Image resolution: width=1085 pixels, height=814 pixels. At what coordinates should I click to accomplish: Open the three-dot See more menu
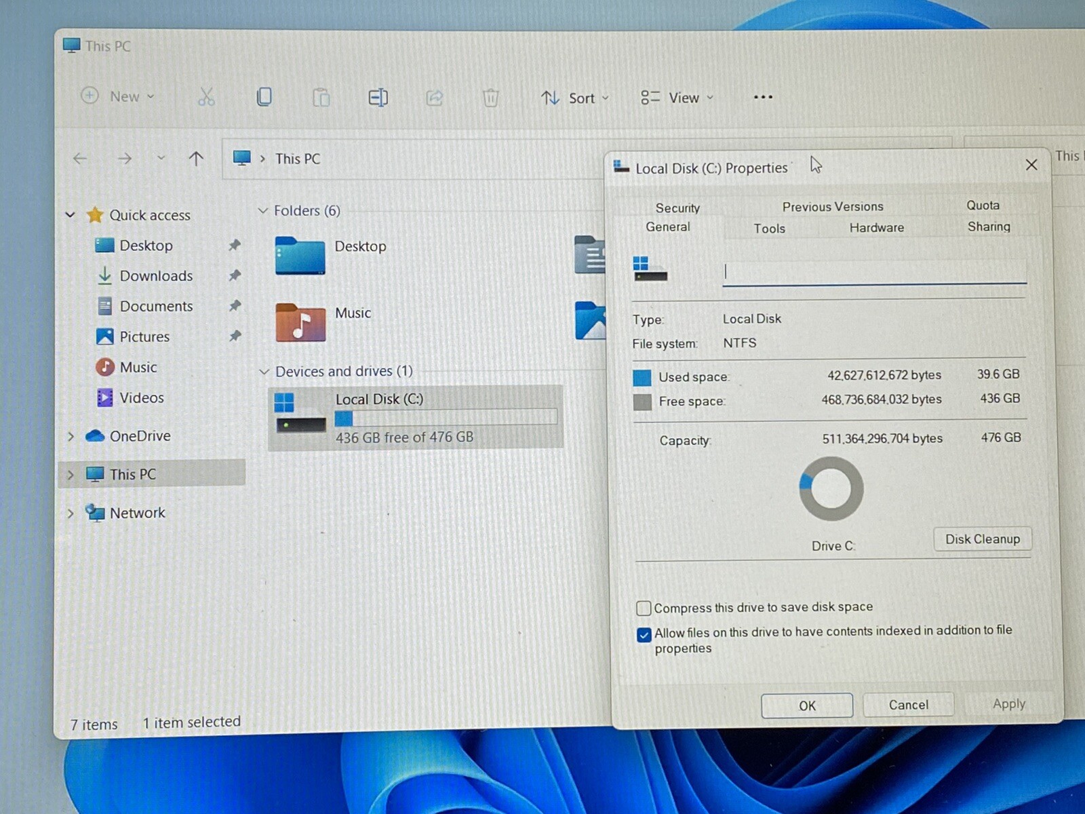(x=763, y=97)
